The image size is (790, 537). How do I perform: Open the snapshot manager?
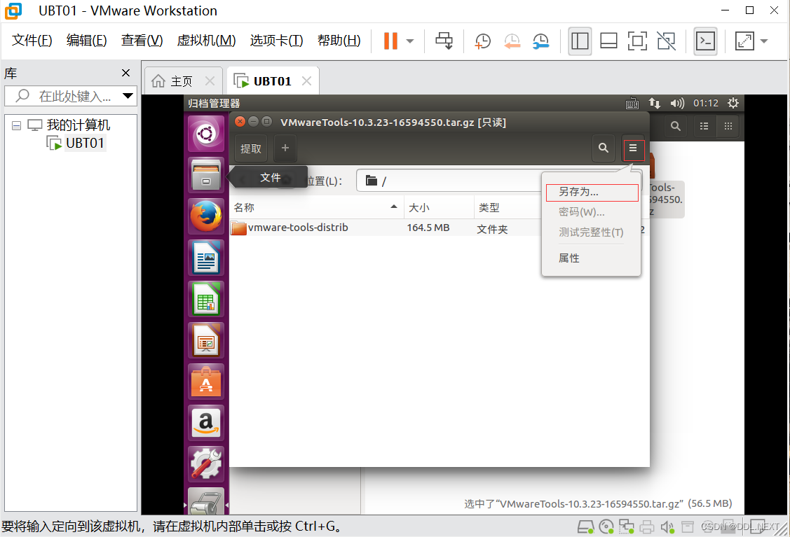(541, 41)
